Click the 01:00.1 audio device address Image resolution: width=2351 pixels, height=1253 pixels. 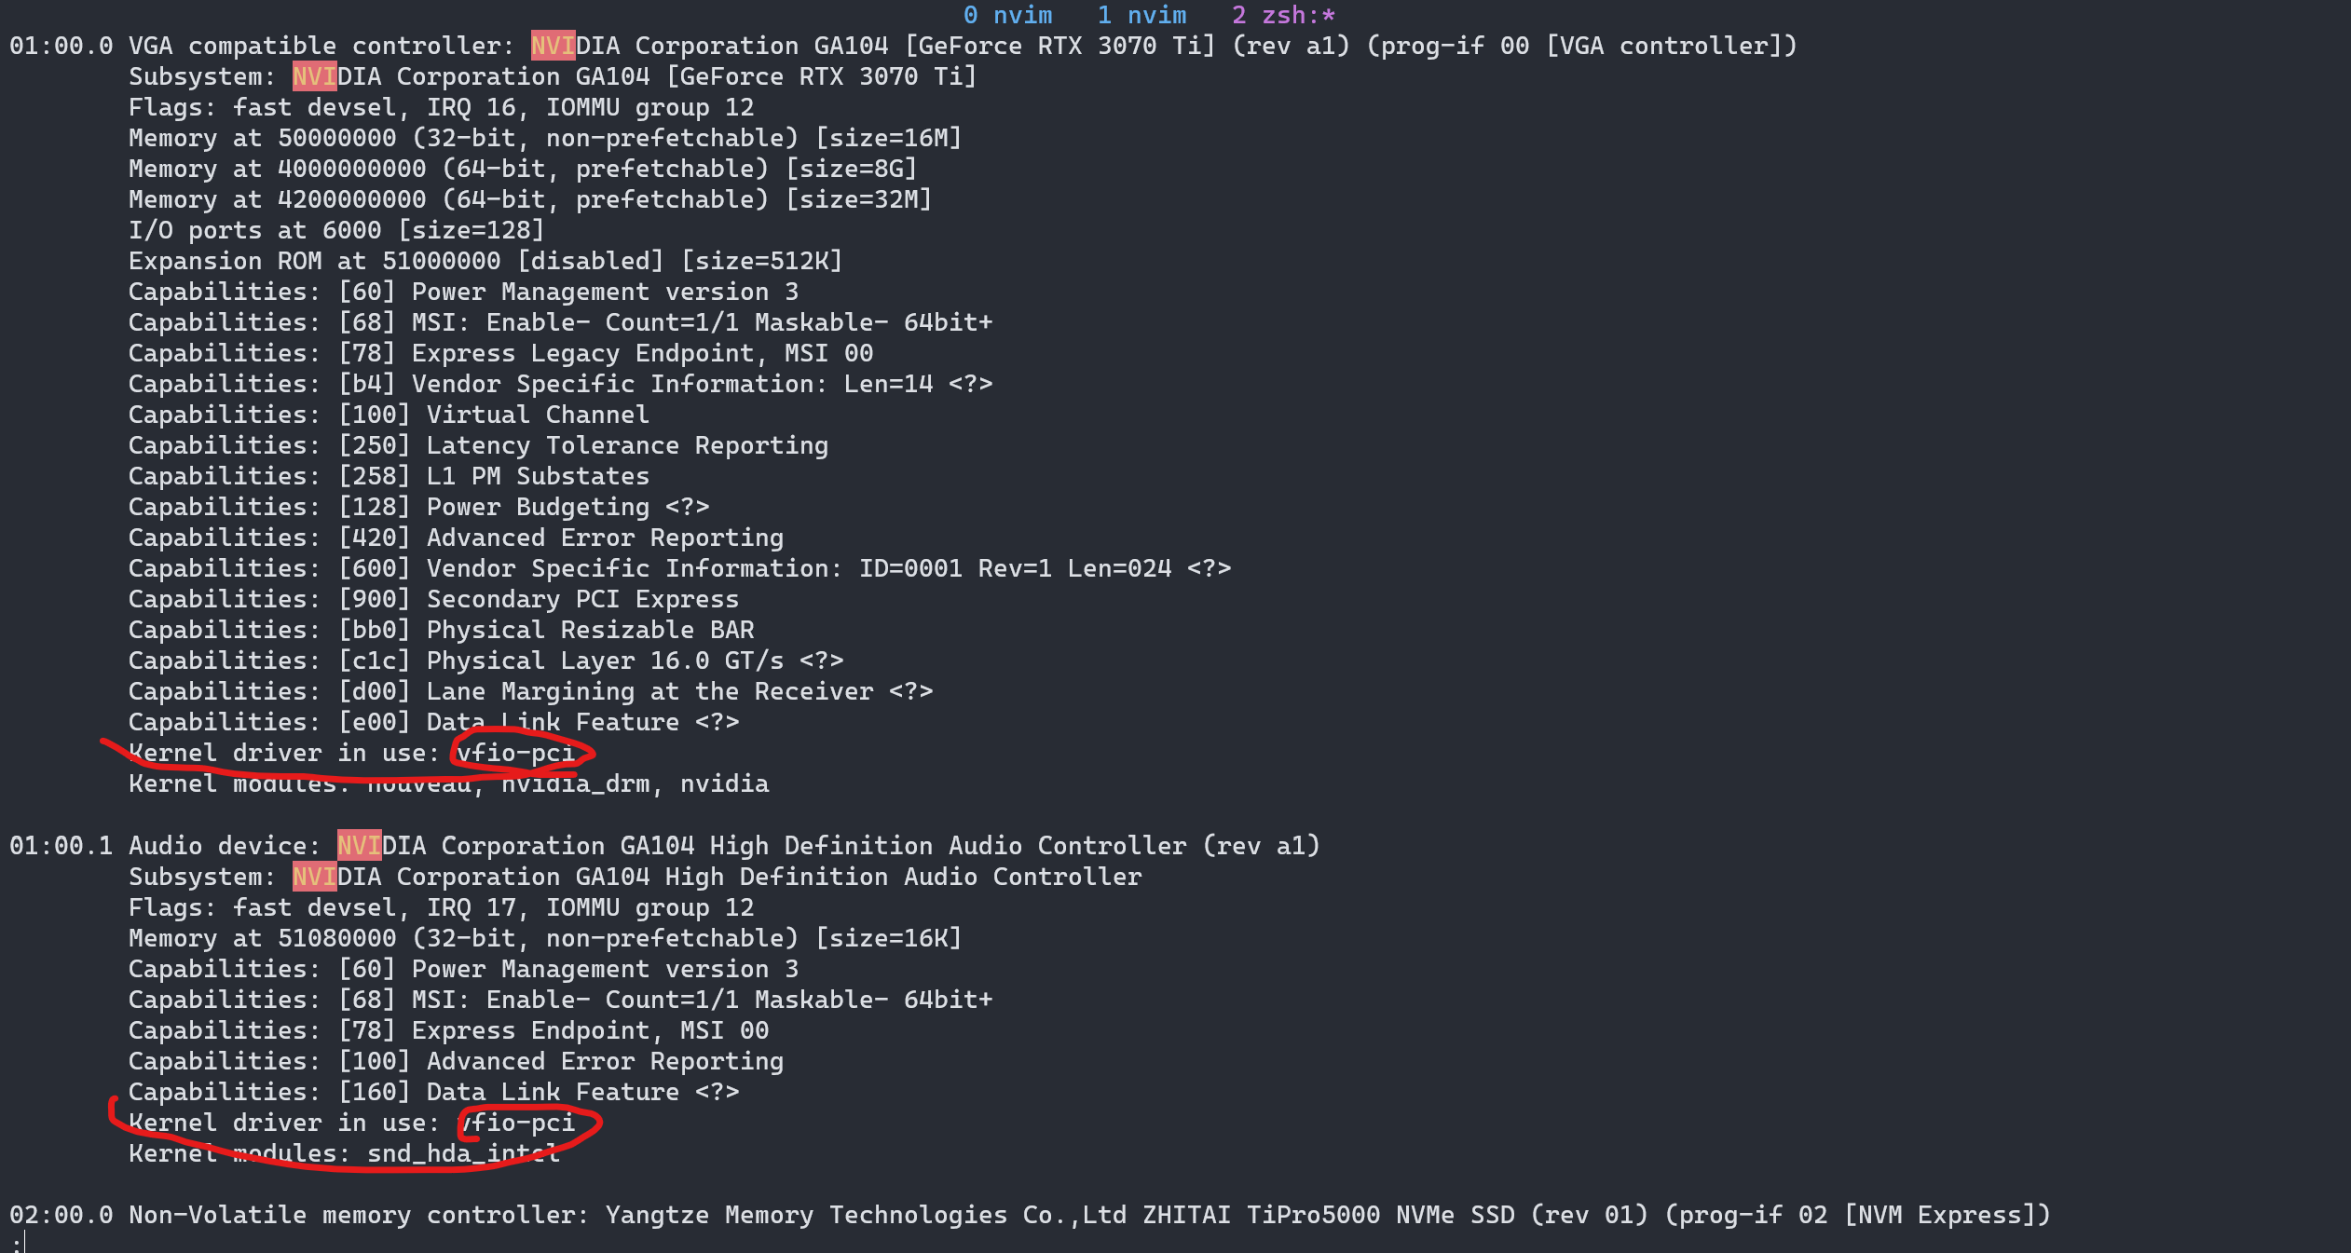click(x=61, y=846)
